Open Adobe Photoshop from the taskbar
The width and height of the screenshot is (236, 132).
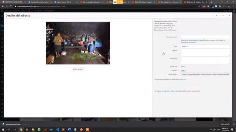(51, 129)
